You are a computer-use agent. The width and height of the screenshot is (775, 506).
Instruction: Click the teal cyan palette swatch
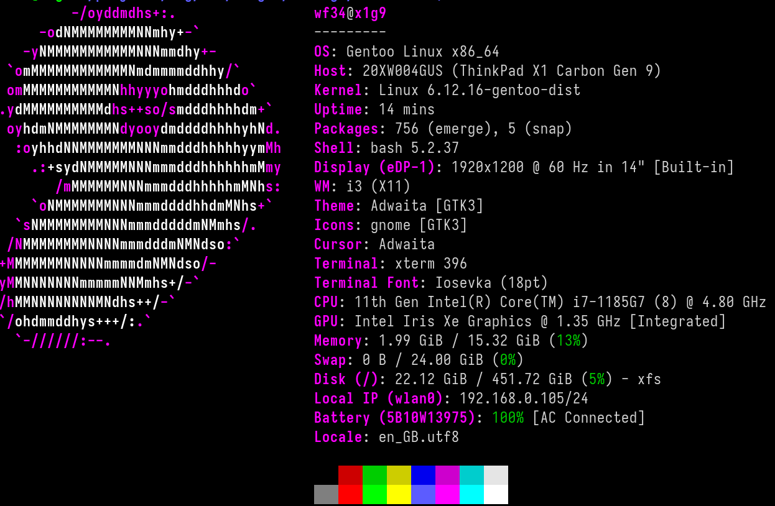pos(471,475)
